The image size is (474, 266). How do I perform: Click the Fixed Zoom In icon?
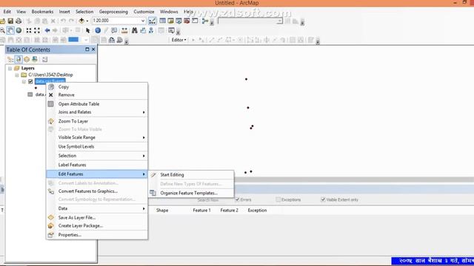[29, 30]
